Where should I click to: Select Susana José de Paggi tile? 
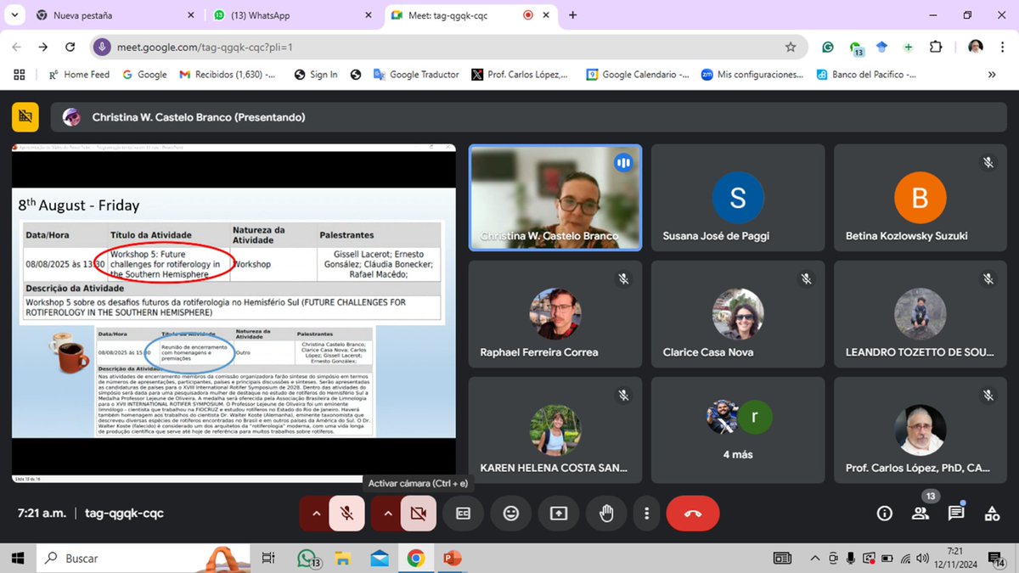[737, 197]
